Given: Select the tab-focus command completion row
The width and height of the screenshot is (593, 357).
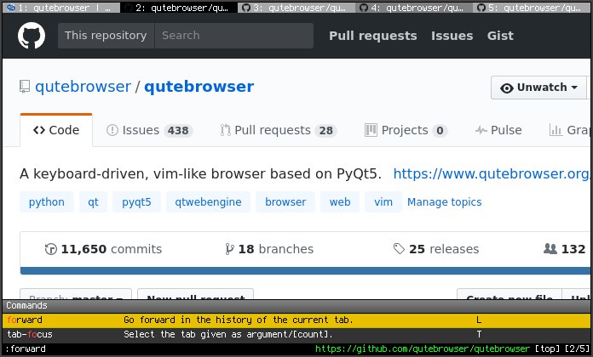Looking at the screenshot, I should pos(296,334).
